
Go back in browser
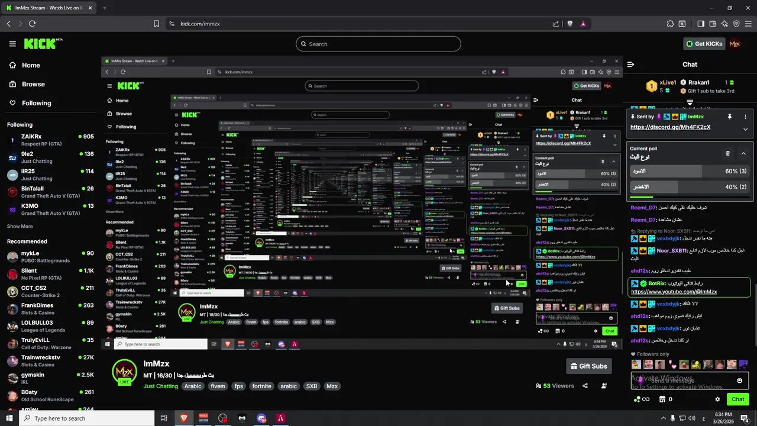[9, 24]
